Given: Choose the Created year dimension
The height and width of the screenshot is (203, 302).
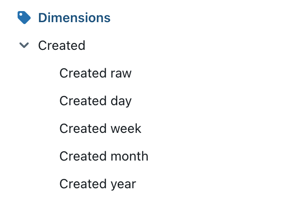Looking at the screenshot, I should 98,184.
